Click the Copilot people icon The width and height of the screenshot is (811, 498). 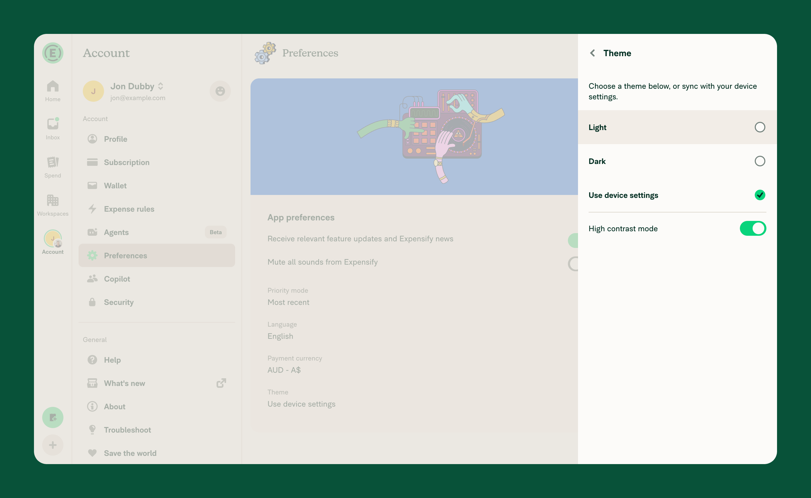[92, 279]
